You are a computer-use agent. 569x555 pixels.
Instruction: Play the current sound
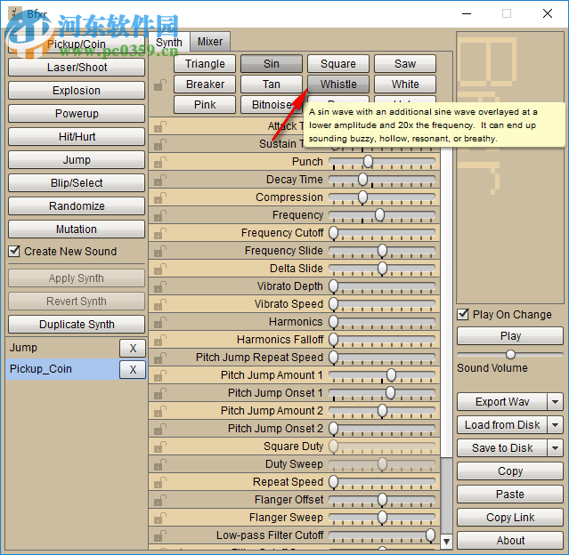(x=510, y=336)
